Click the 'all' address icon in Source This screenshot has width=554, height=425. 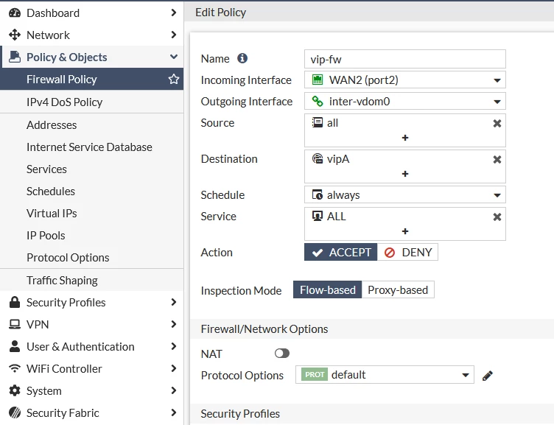click(318, 122)
